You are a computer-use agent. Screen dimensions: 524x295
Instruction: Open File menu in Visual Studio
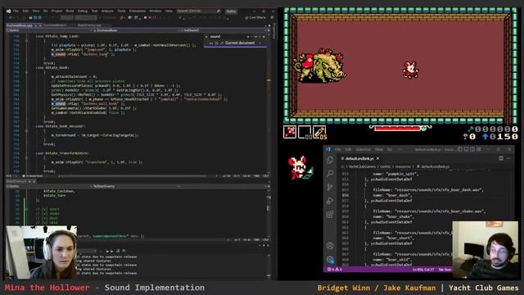16,11
